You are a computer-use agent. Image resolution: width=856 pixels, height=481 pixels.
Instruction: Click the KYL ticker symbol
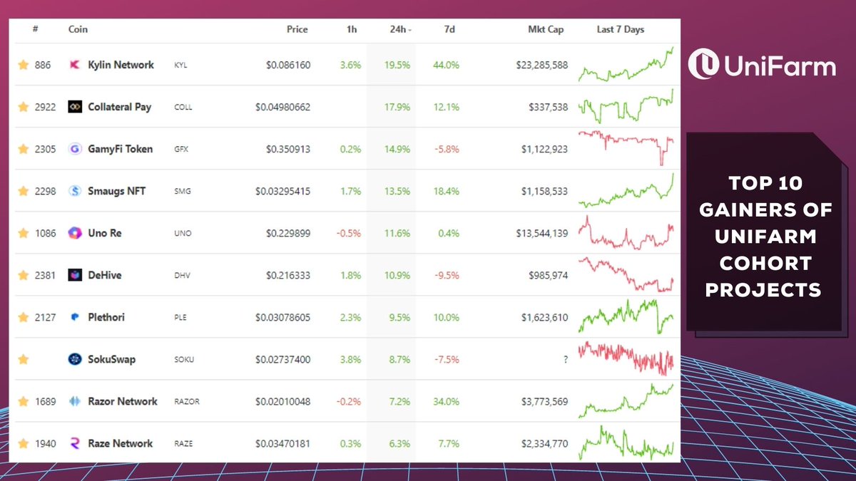tap(183, 65)
